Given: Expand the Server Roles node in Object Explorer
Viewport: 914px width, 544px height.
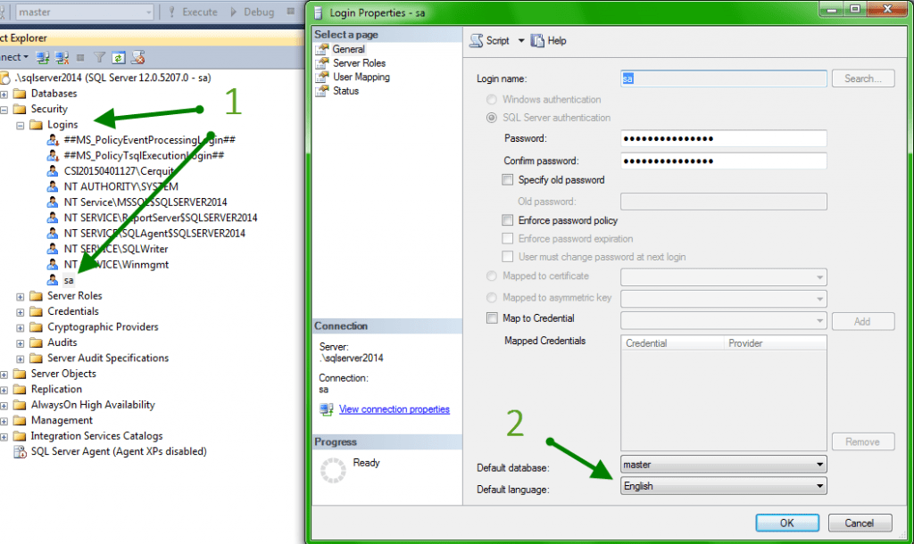Looking at the screenshot, I should 20,295.
